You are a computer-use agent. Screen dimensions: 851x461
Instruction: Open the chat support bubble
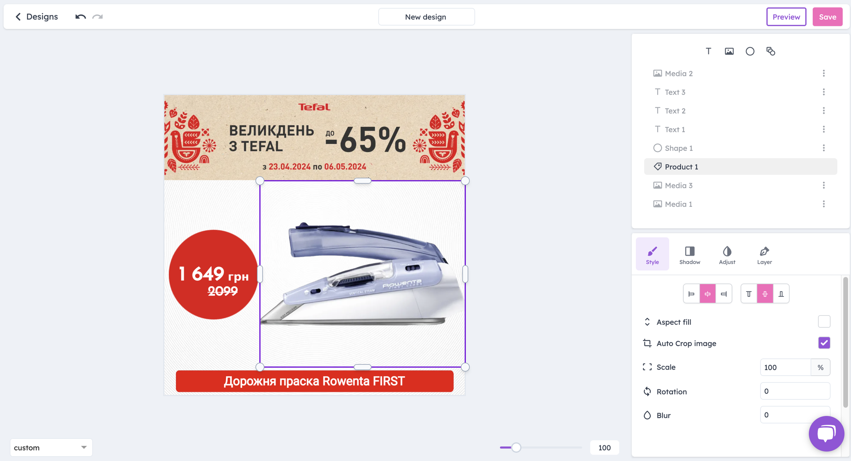click(x=826, y=433)
